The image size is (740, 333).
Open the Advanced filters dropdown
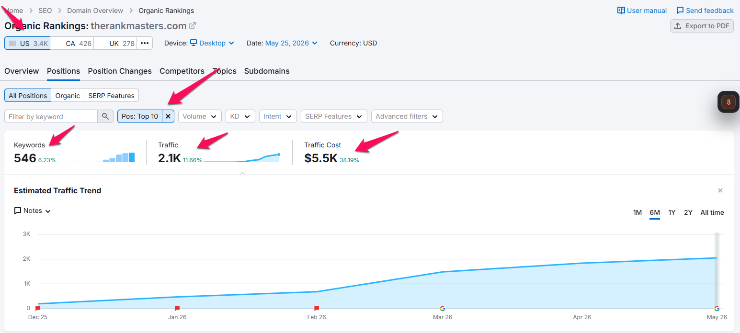407,116
